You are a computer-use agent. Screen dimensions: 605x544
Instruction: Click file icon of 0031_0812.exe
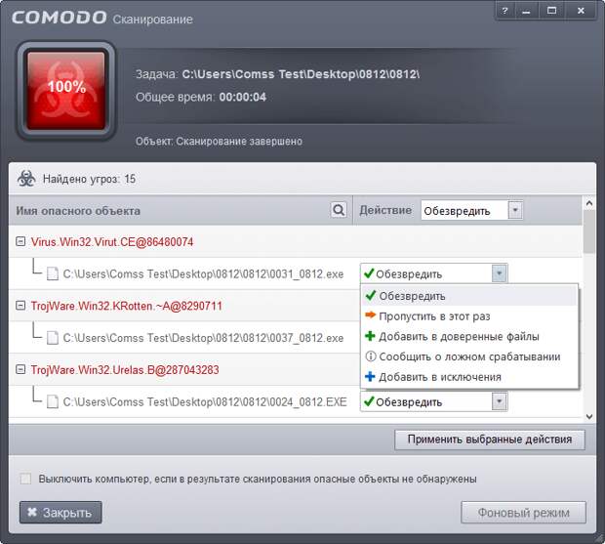point(52,273)
